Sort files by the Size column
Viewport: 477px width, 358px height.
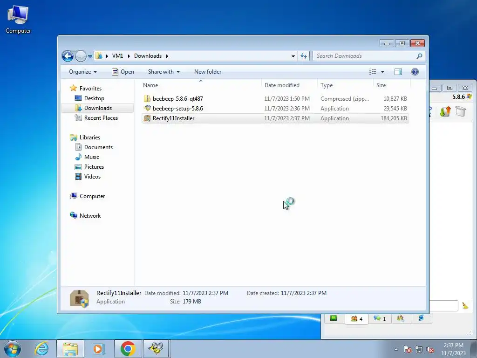pyautogui.click(x=392, y=85)
